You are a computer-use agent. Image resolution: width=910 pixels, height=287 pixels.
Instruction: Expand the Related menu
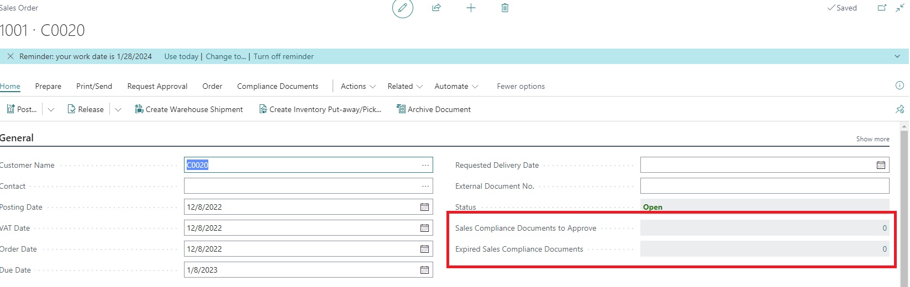coord(405,86)
